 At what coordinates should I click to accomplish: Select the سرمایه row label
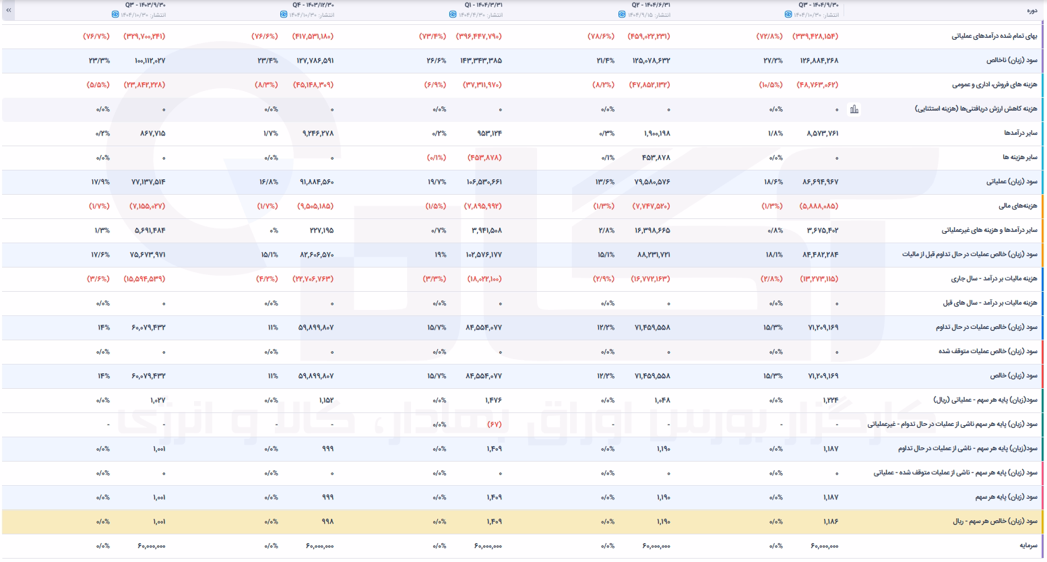(1028, 546)
